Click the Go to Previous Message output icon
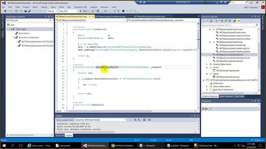266x149 pixels. tap(135, 120)
